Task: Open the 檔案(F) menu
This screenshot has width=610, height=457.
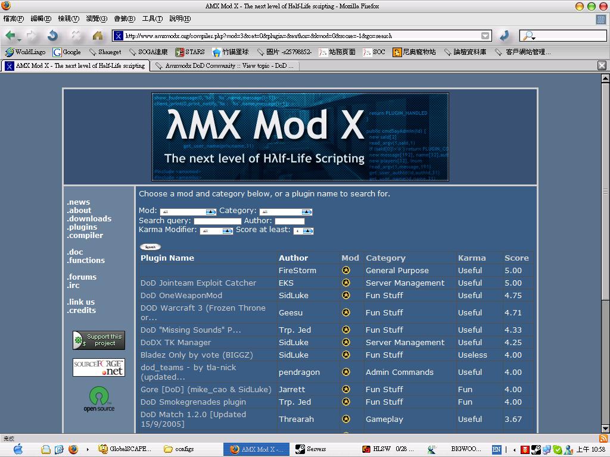Action: click(x=13, y=18)
